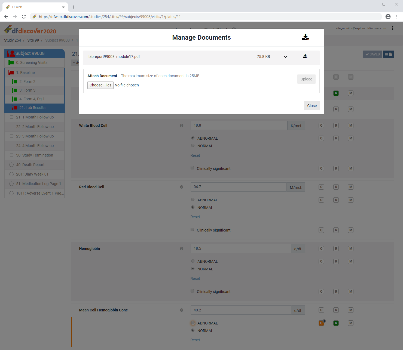Check Clinically significant under Hemoglobin
The width and height of the screenshot is (403, 350).
point(192,291)
